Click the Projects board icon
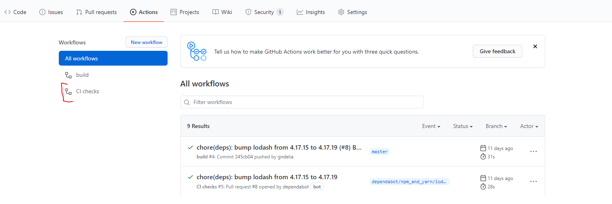The image size is (612, 204). tap(174, 12)
